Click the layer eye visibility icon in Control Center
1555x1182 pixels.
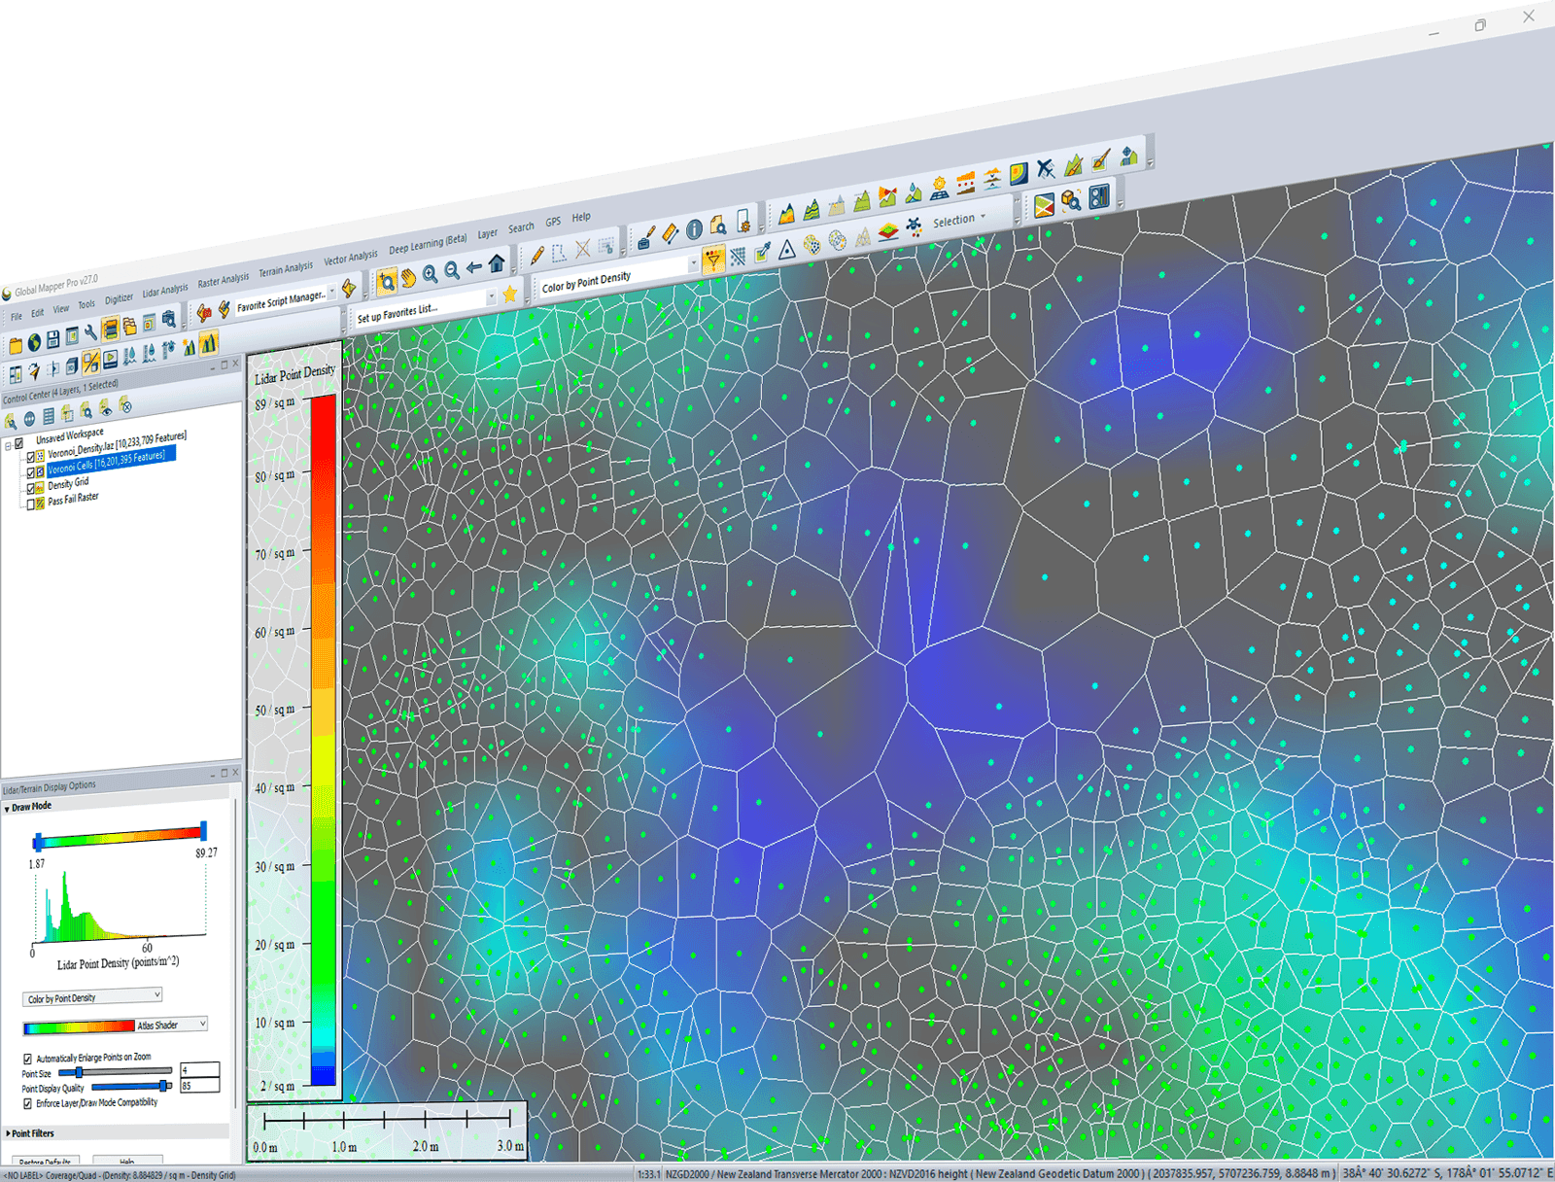(x=106, y=407)
